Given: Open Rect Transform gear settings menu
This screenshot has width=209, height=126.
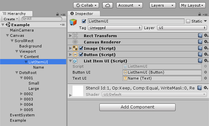Looking at the screenshot, I should point(206,35).
